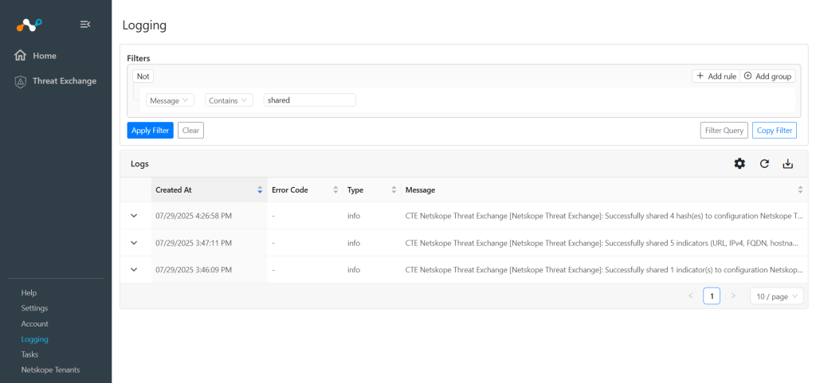Expand the 3:46:09 PM log row

tap(134, 269)
